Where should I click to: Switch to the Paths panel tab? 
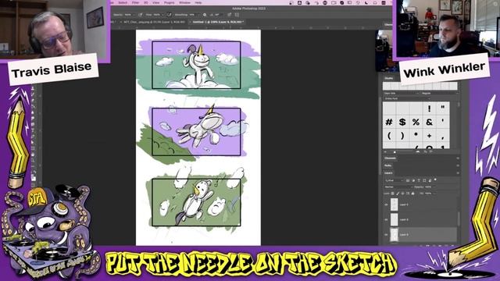click(x=388, y=165)
